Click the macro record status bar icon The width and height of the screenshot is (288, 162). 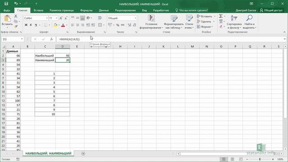coord(18,159)
